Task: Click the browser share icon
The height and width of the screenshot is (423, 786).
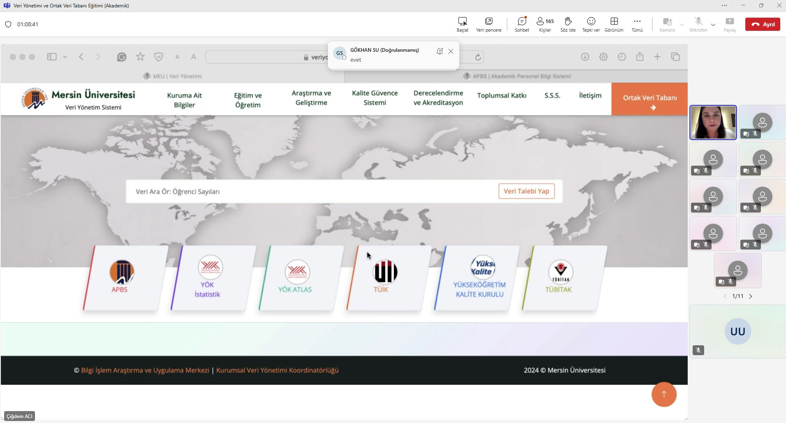Action: [x=640, y=57]
